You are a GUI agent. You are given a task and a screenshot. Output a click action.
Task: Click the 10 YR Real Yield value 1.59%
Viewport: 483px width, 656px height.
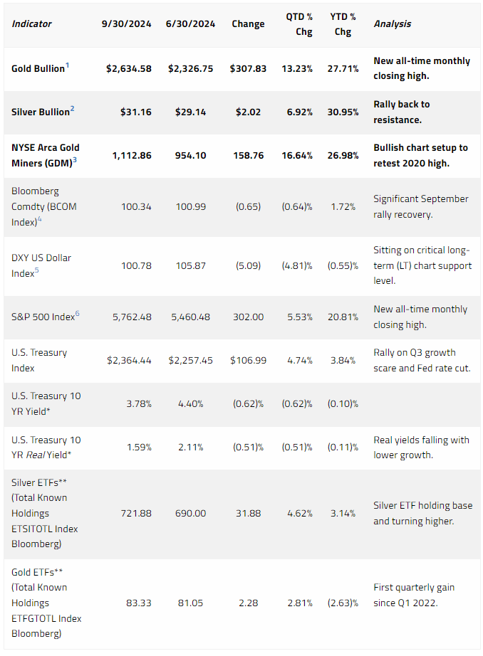coord(139,448)
